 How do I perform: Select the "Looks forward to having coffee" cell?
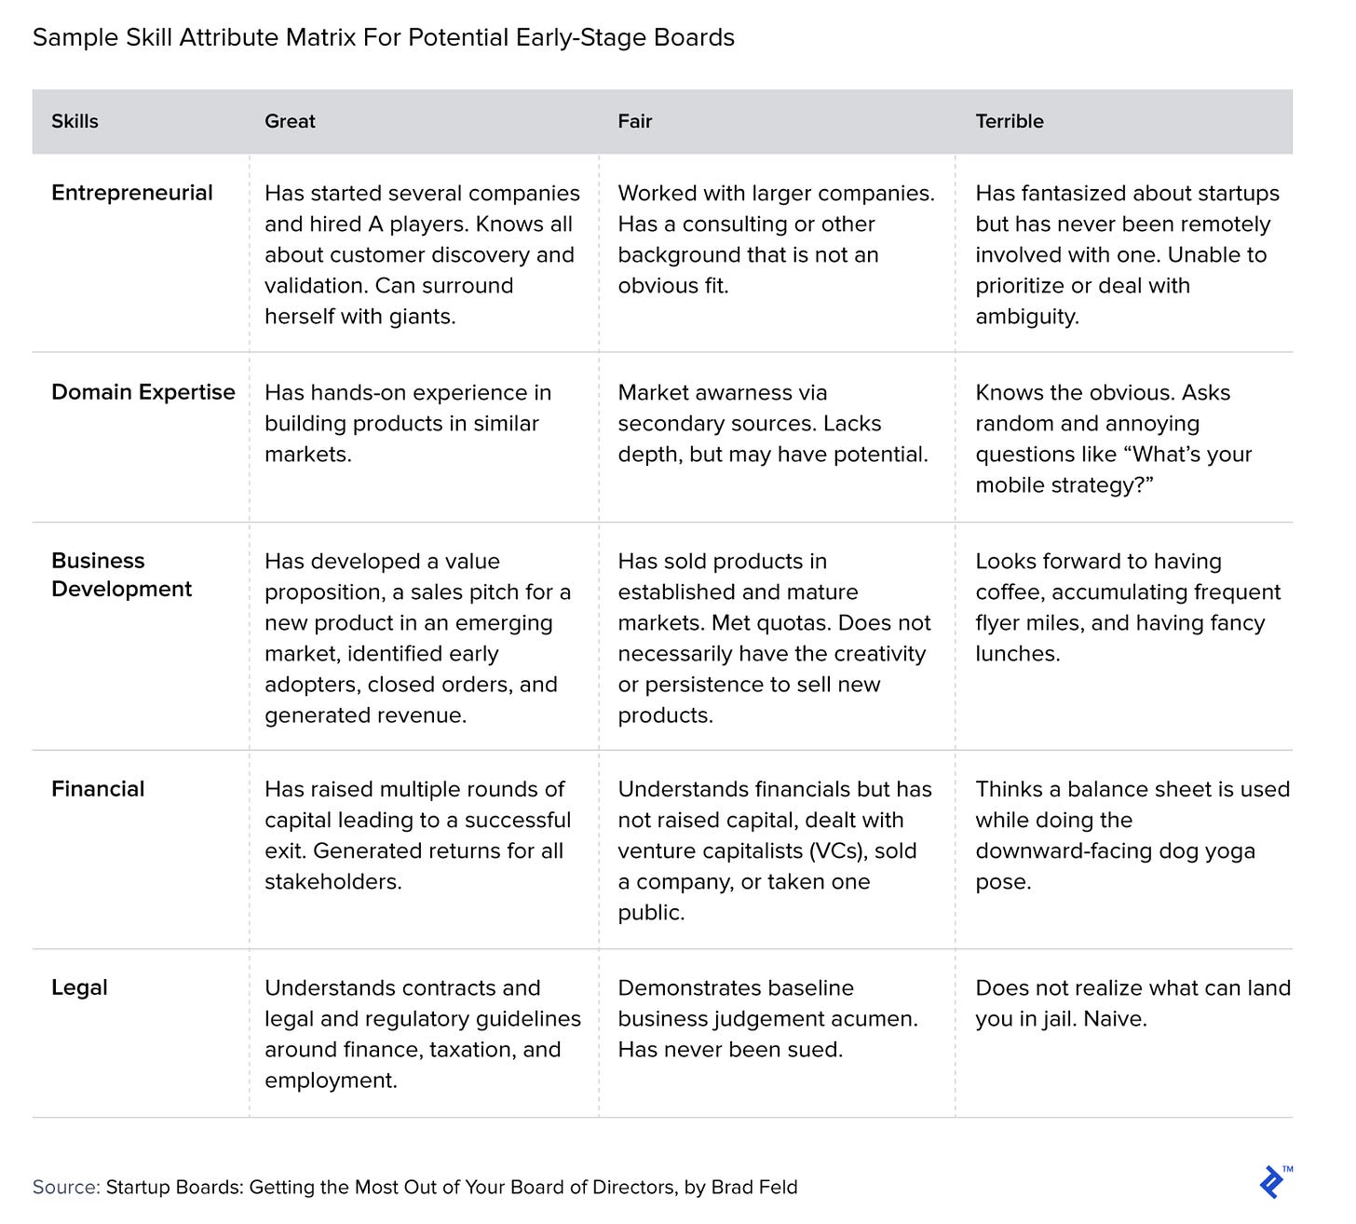pyautogui.click(x=1127, y=607)
